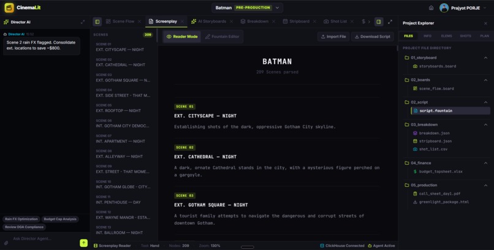Expand the Director AI panel
The height and width of the screenshot is (250, 494).
click(x=83, y=22)
